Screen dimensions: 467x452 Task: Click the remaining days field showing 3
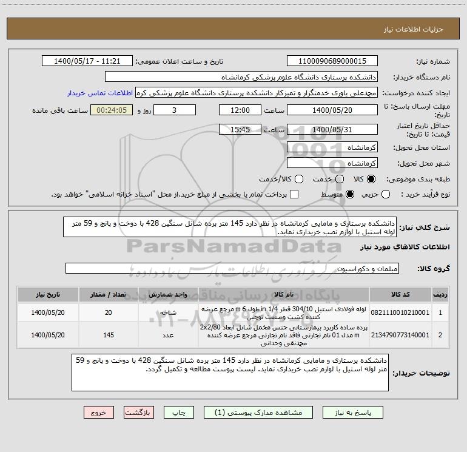[x=175, y=110]
